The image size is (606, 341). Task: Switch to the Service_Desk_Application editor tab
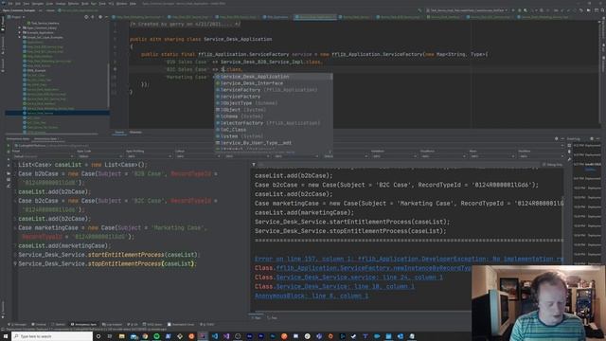(x=315, y=17)
